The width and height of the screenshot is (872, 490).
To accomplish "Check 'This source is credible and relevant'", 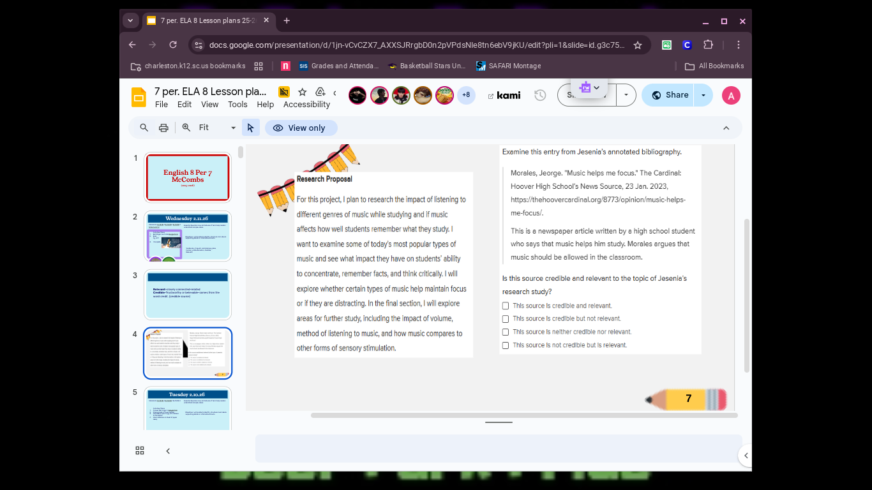I will tap(505, 306).
